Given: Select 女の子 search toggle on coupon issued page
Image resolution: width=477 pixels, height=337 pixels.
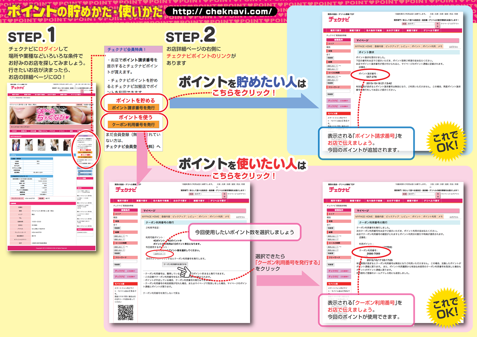Looking at the screenshot, I should click(x=411, y=194).
